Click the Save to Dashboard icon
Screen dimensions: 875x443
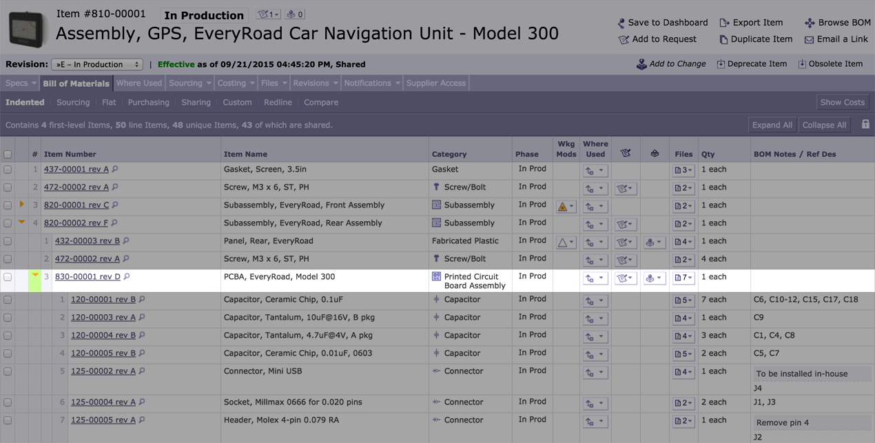[621, 23]
